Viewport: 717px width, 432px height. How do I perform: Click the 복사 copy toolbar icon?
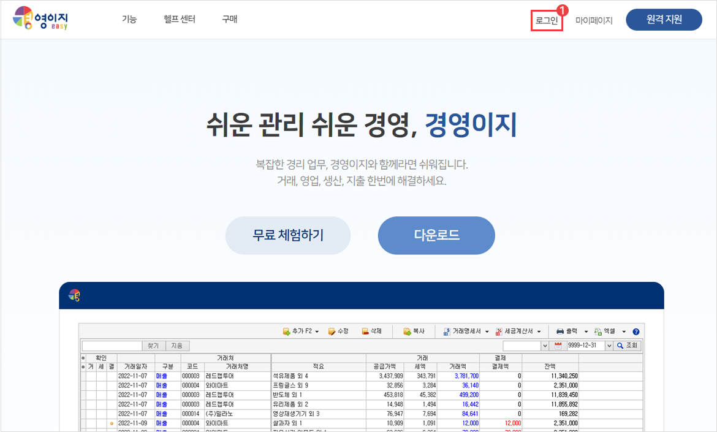[x=407, y=332]
